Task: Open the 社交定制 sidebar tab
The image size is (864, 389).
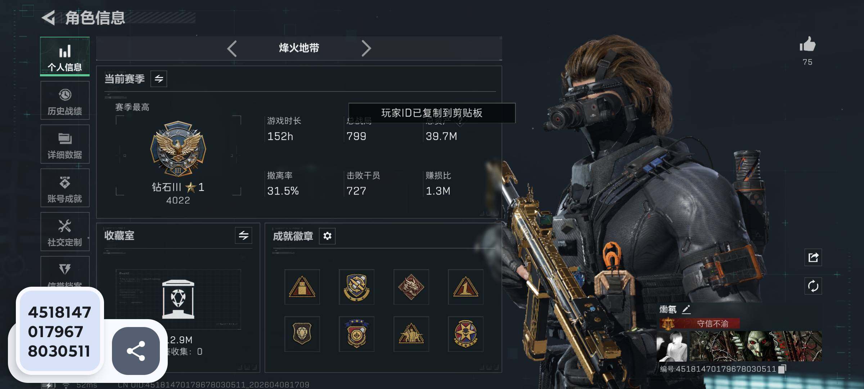Action: point(65,232)
